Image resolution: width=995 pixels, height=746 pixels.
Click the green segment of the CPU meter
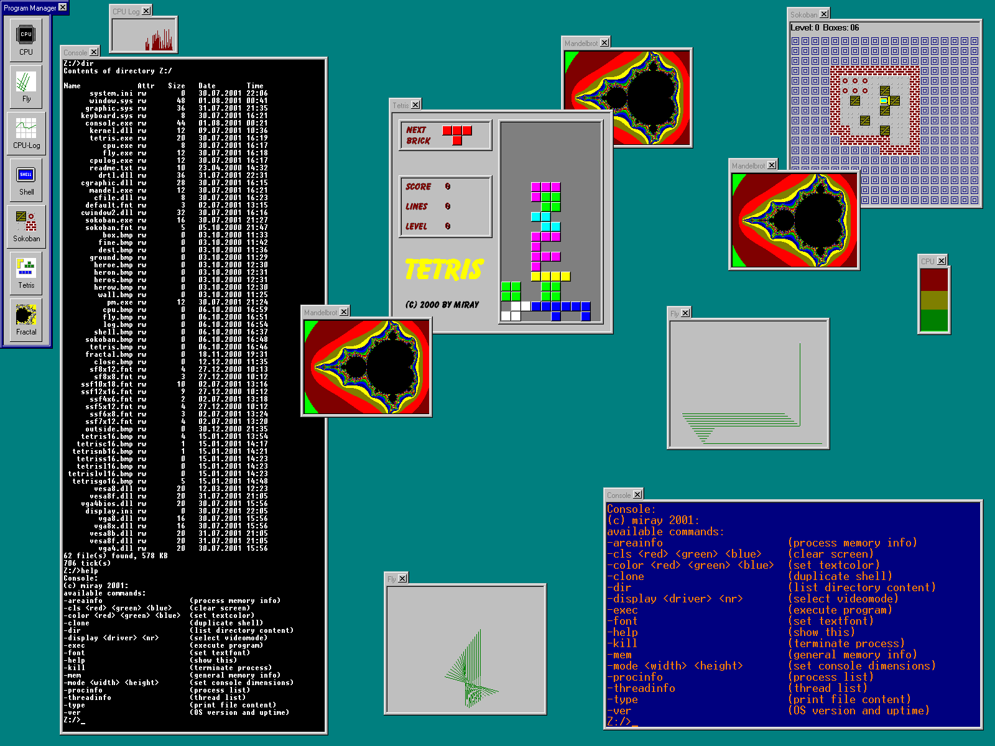click(x=933, y=320)
